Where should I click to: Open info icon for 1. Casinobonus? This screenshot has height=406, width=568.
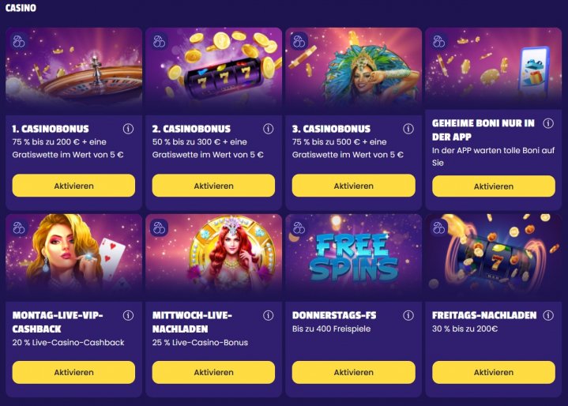(x=128, y=129)
